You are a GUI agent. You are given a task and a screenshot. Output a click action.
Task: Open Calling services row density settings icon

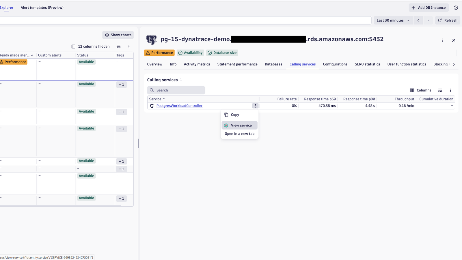[x=440, y=90]
